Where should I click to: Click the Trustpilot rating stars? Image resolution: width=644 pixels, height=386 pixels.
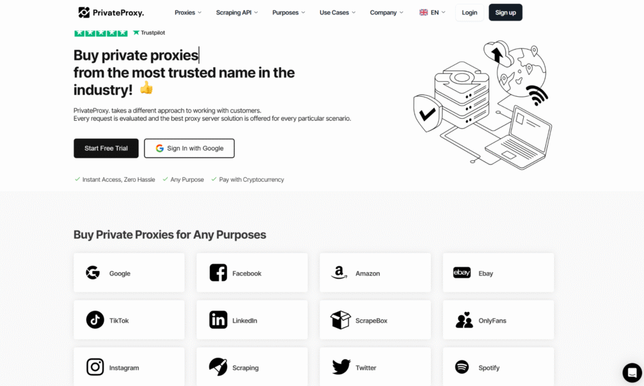pyautogui.click(x=101, y=33)
